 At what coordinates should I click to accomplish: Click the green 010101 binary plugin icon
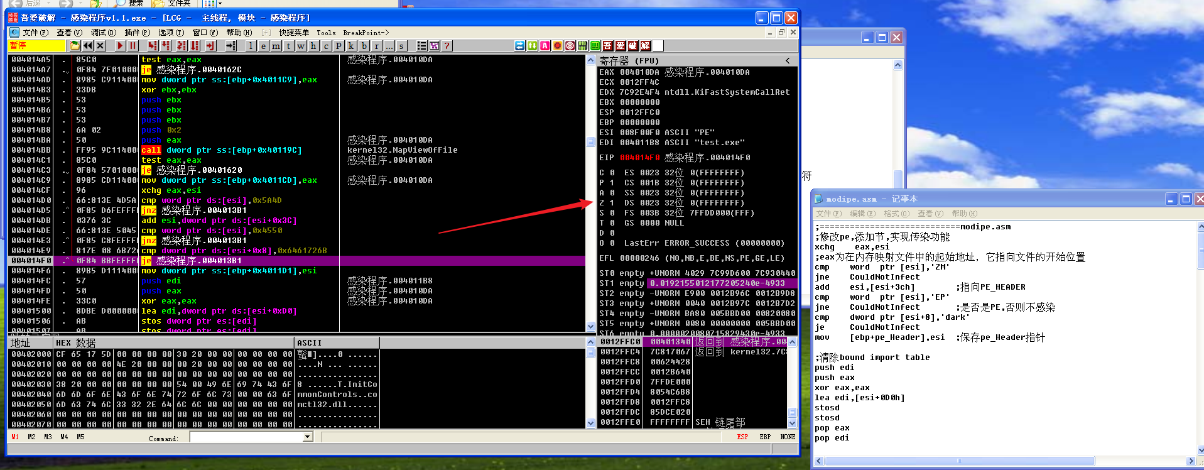click(582, 46)
